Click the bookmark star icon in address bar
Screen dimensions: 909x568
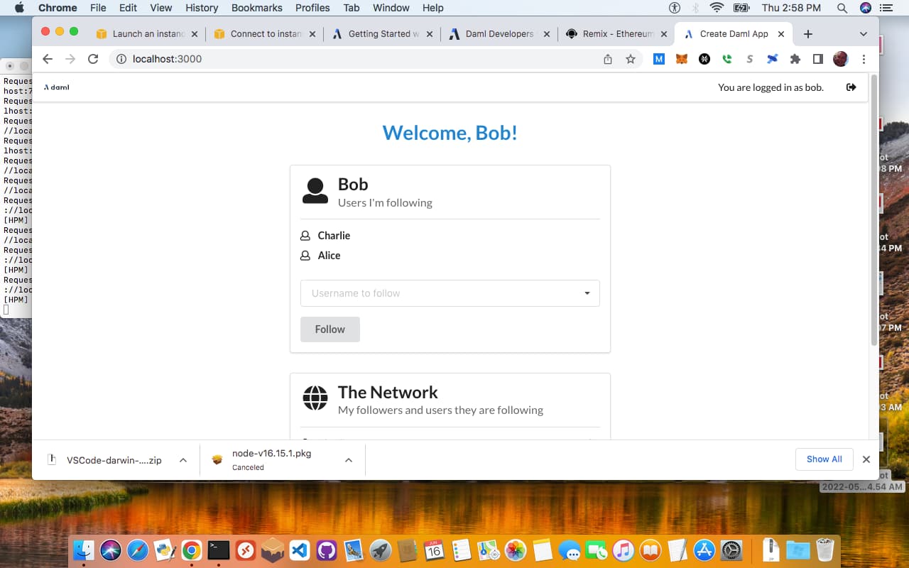click(630, 59)
